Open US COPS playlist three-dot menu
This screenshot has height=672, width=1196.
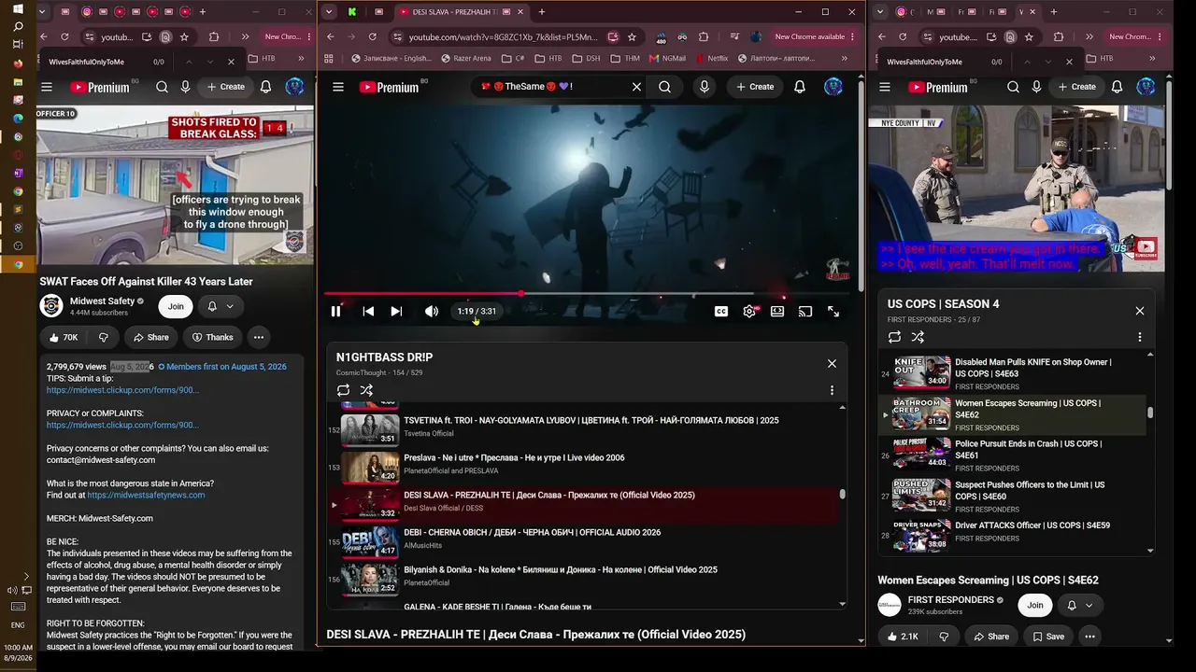point(1140,337)
